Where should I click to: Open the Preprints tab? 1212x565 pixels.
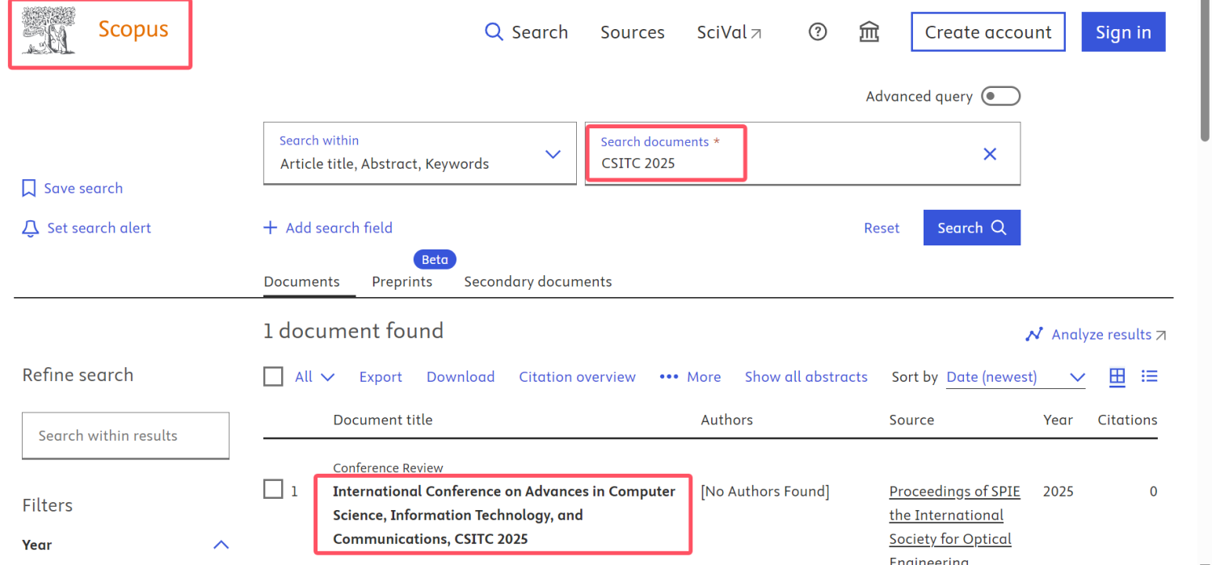tap(402, 282)
